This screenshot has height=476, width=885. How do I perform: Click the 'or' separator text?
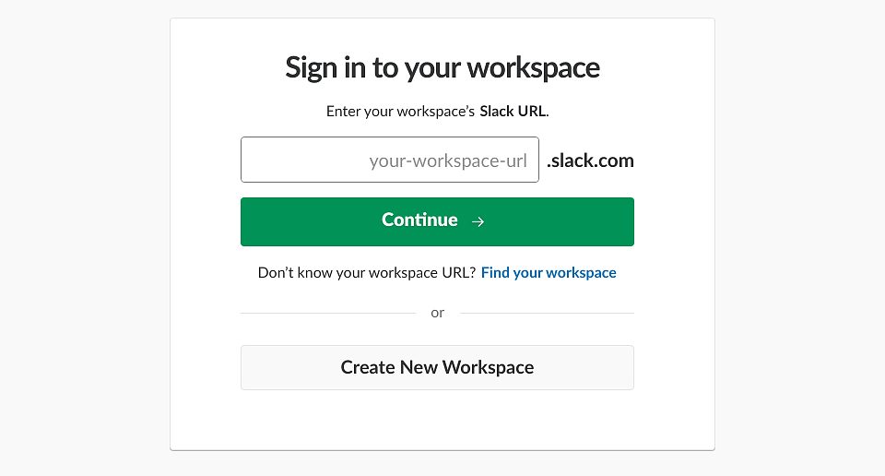pyautogui.click(x=437, y=313)
